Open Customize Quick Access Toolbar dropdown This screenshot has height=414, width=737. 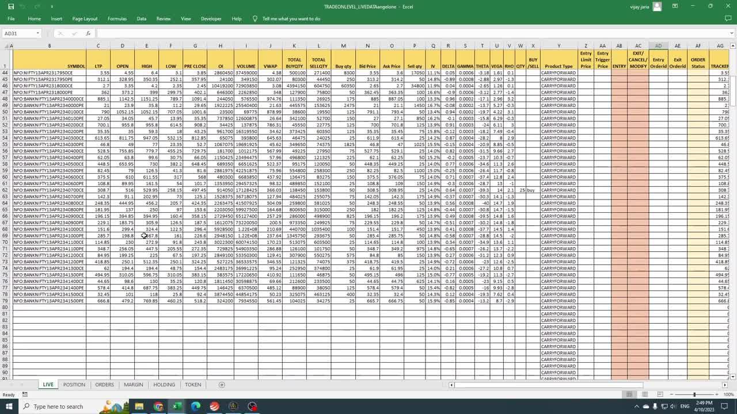pos(52,6)
